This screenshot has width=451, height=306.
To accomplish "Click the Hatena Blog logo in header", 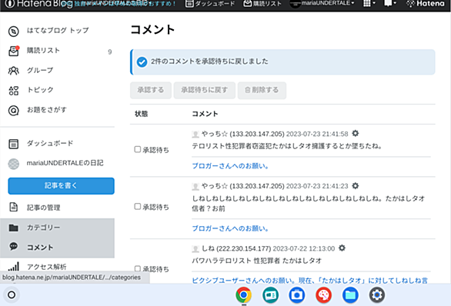I will pyautogui.click(x=38, y=4).
